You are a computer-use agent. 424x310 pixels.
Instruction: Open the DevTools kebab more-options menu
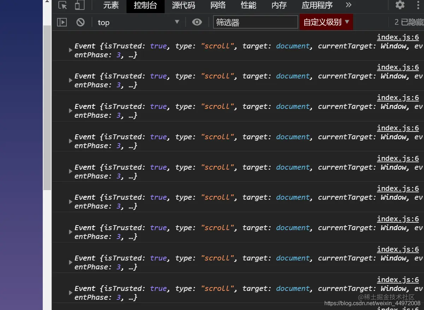(x=418, y=5)
